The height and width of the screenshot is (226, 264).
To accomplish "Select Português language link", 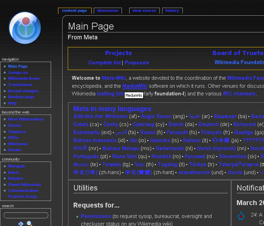I will coord(86,156).
